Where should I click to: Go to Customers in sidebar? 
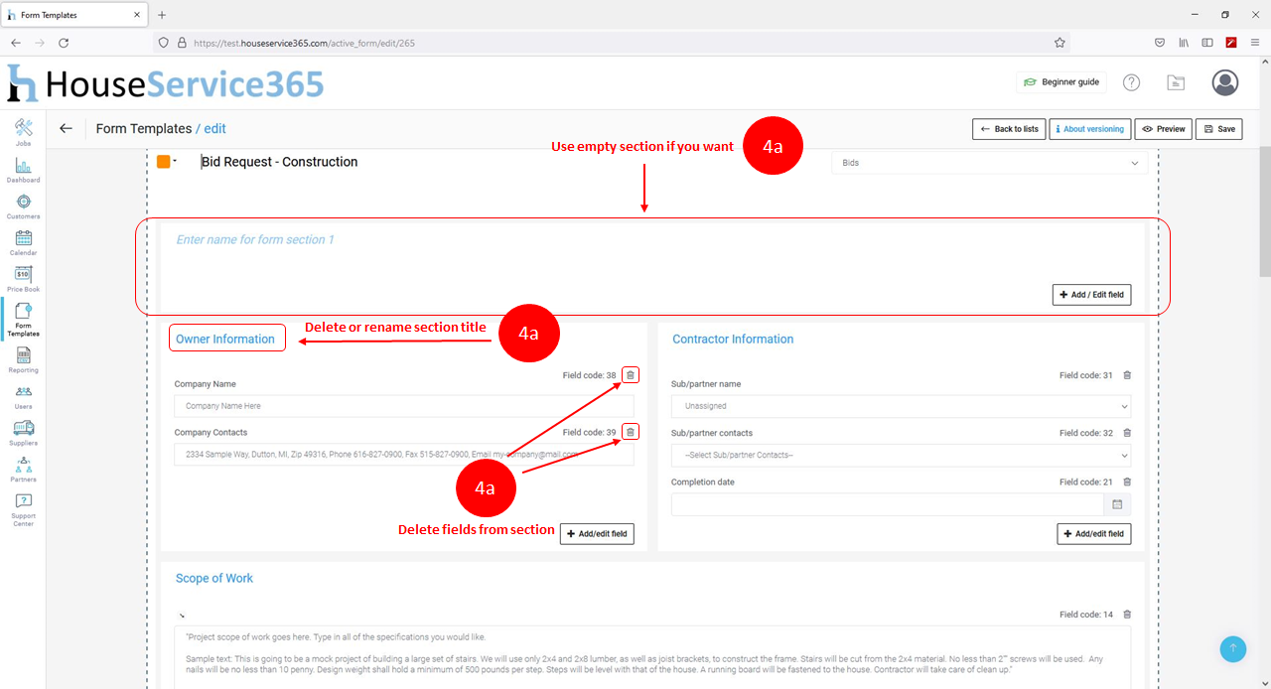click(x=23, y=207)
